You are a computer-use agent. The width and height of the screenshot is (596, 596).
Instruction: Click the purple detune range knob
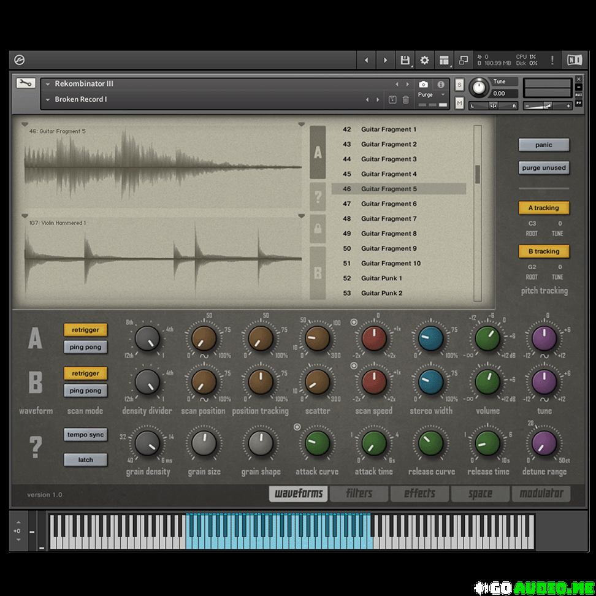(x=544, y=443)
